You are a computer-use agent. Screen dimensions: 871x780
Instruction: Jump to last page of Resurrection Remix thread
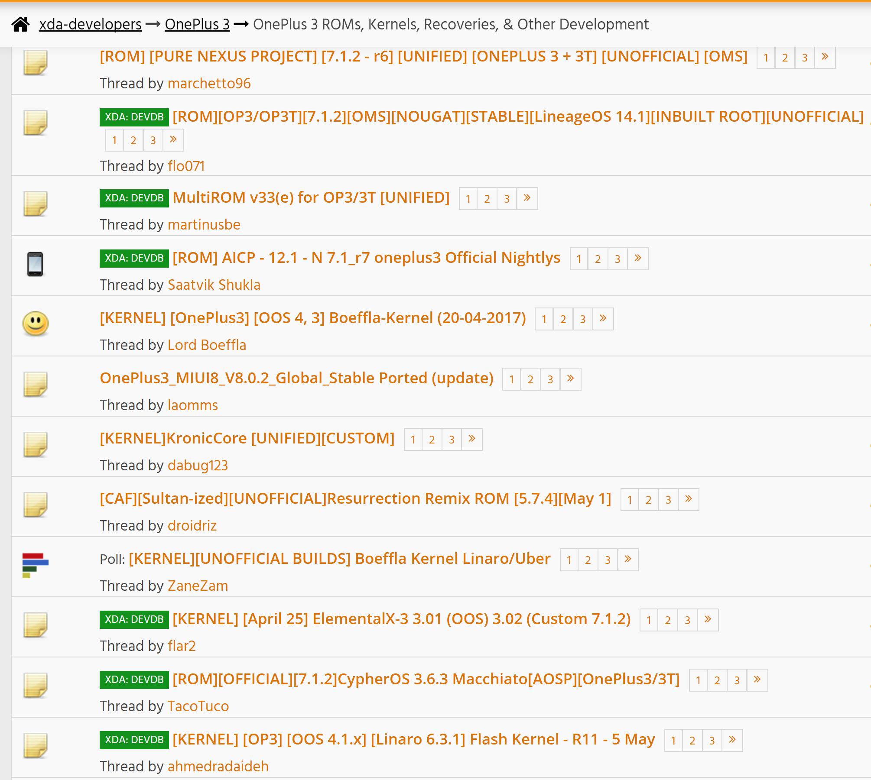coord(689,499)
